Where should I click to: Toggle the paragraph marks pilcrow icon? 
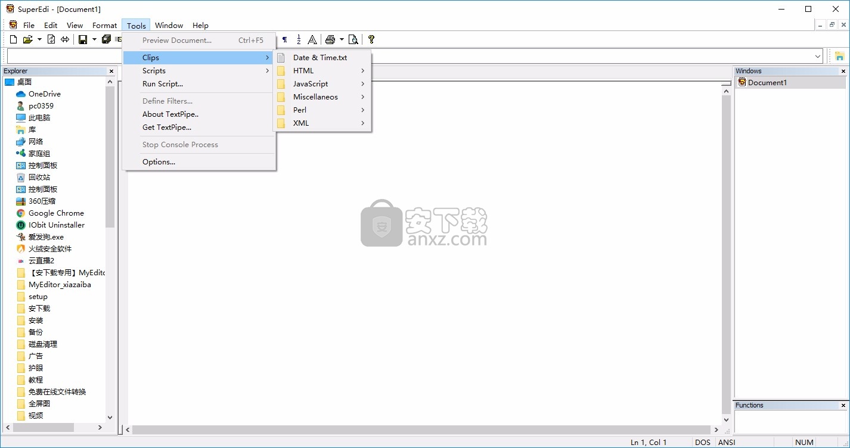(x=285, y=39)
